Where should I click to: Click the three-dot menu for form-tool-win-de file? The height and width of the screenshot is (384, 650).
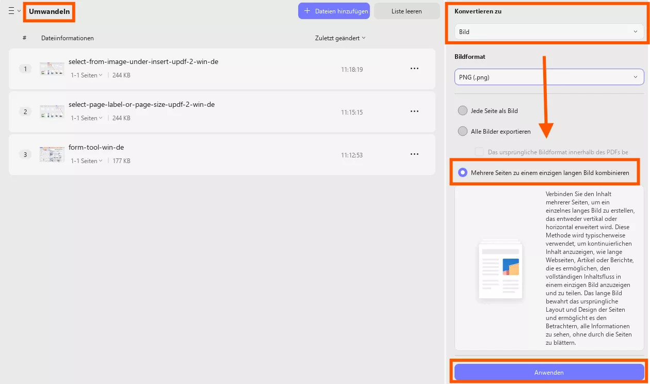[414, 154]
